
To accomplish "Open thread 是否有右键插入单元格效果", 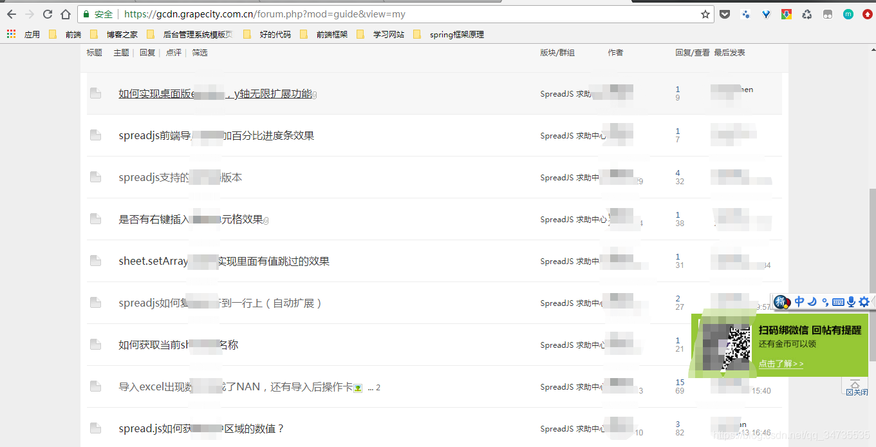I will point(191,220).
